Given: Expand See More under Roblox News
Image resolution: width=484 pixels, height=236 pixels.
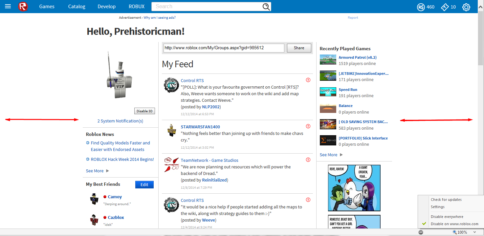Looking at the screenshot, I should coord(97,171).
